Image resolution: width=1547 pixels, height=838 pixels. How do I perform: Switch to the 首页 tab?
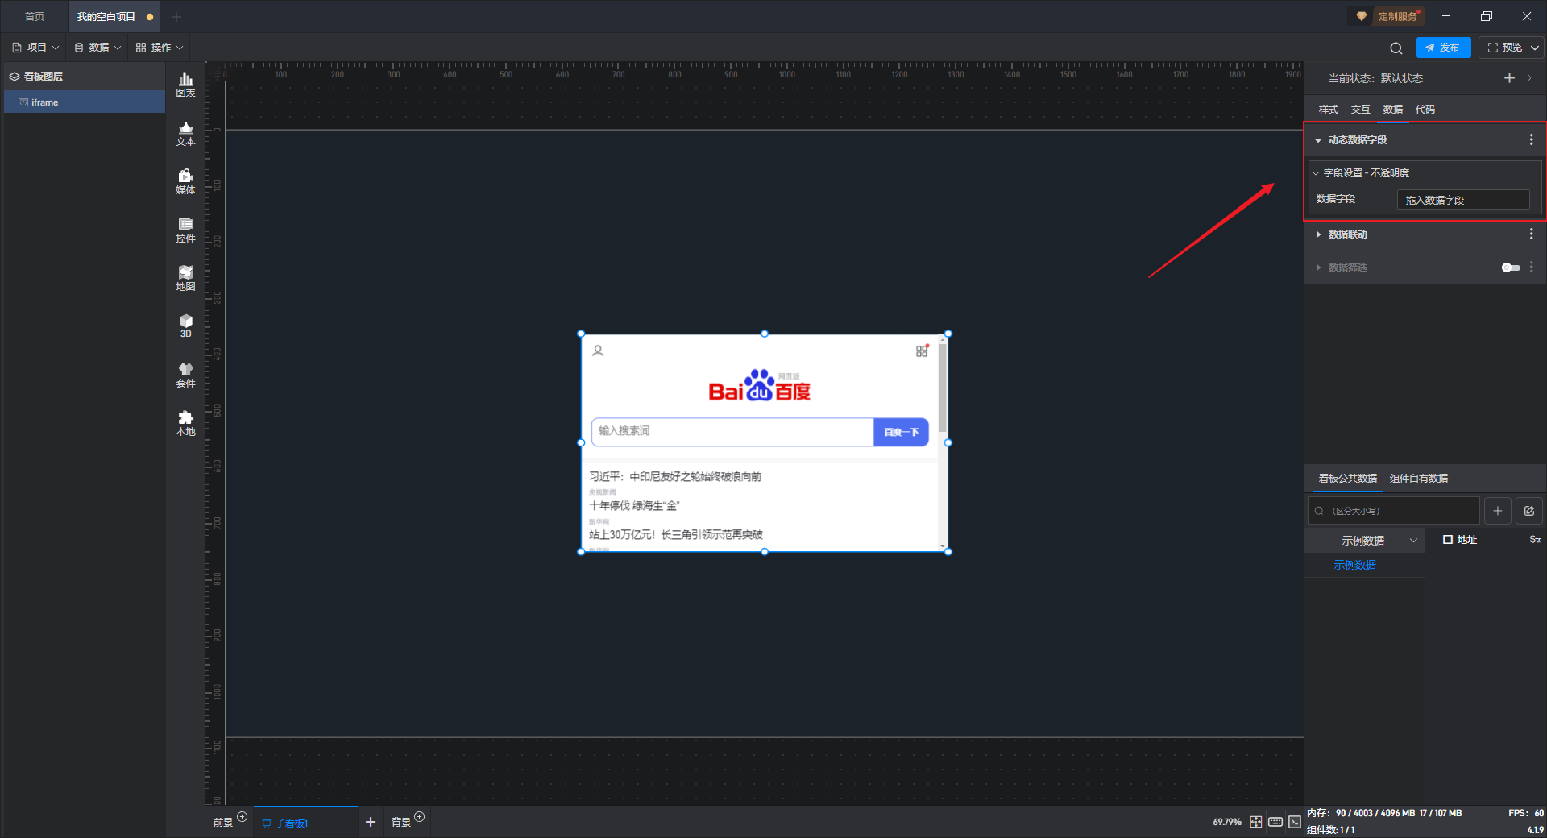(x=35, y=17)
